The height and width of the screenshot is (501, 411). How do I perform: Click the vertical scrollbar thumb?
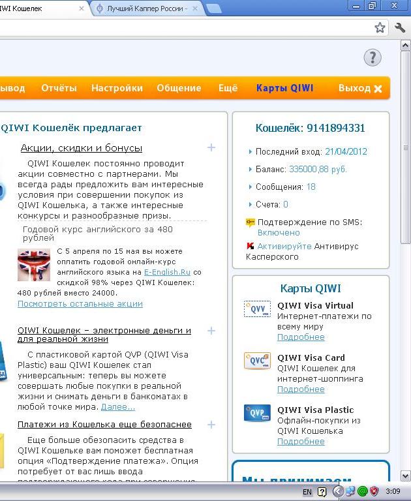tap(406, 147)
